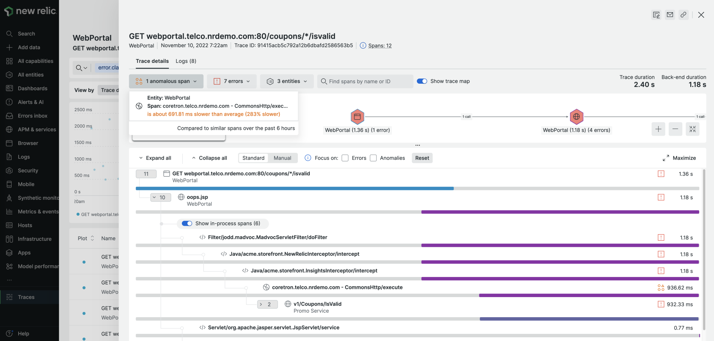Viewport: 714px width, 341px height.
Task: Click the fit-to-view icon beside zoom controls
Action: coord(692,129)
